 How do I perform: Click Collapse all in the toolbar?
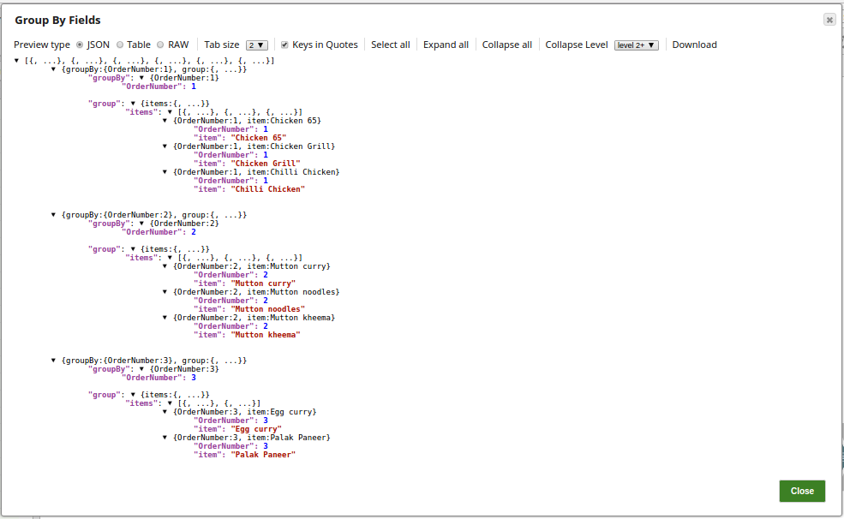pos(506,45)
